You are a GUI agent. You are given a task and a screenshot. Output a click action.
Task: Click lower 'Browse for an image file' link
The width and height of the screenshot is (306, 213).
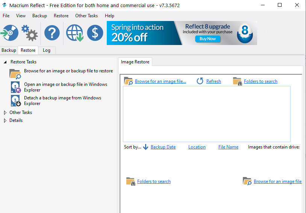[277, 181]
